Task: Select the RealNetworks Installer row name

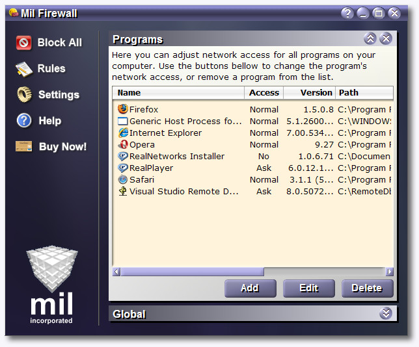Action: tap(177, 156)
